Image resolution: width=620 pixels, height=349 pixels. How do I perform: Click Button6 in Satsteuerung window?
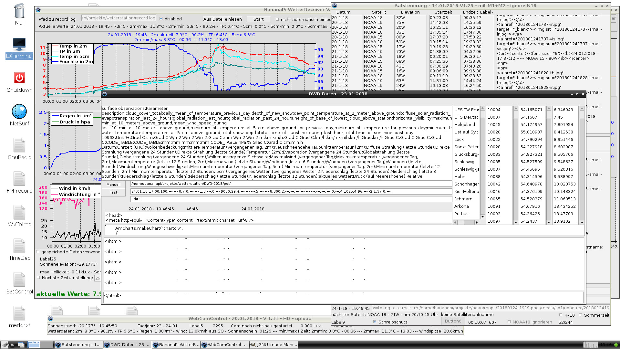(453, 321)
